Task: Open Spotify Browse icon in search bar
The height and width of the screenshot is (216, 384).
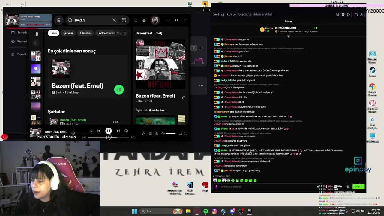Action: (x=124, y=20)
